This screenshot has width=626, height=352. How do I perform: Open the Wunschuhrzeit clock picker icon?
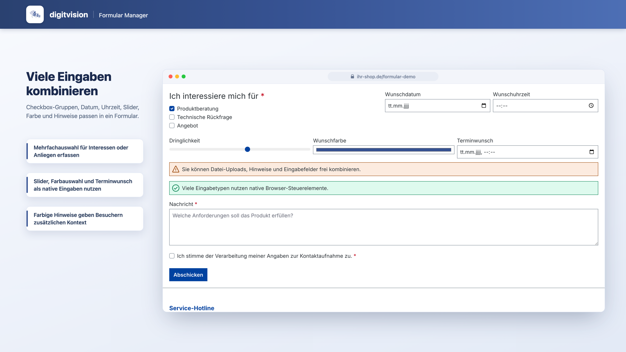[x=591, y=106]
